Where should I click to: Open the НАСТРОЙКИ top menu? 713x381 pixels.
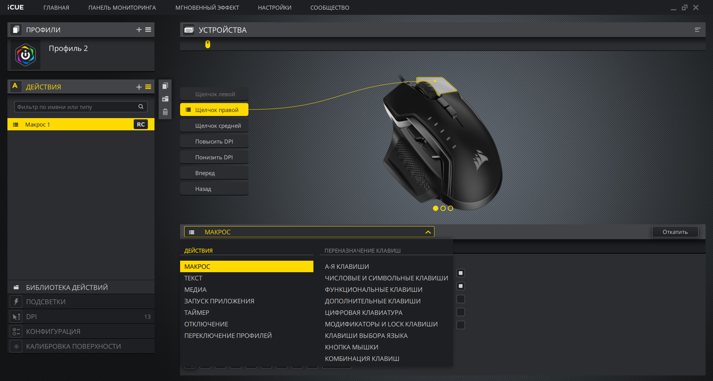pos(274,7)
